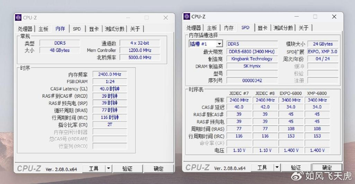Click EXPO-6800 tRAS 108 cell

point(291,129)
